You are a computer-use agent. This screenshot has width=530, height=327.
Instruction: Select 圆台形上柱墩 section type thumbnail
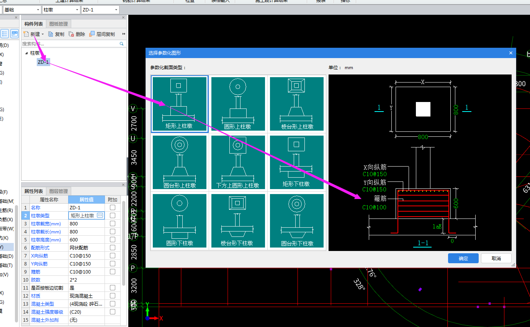tap(180, 162)
